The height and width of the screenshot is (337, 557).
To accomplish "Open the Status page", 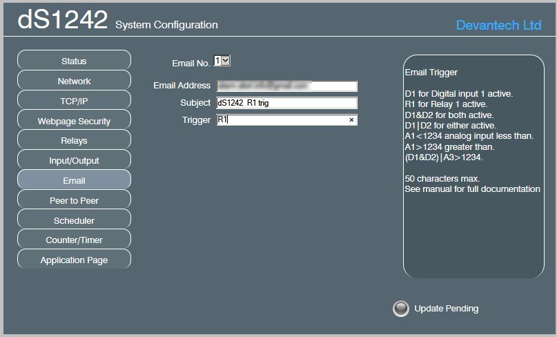I will pos(74,61).
